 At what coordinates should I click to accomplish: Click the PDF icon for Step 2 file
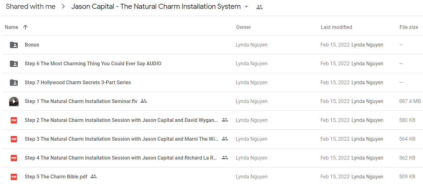[14, 120]
